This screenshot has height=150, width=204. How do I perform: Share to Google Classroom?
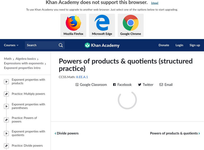click(77, 85)
